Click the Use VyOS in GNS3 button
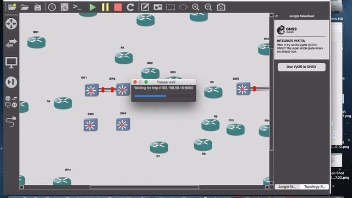 click(x=301, y=67)
